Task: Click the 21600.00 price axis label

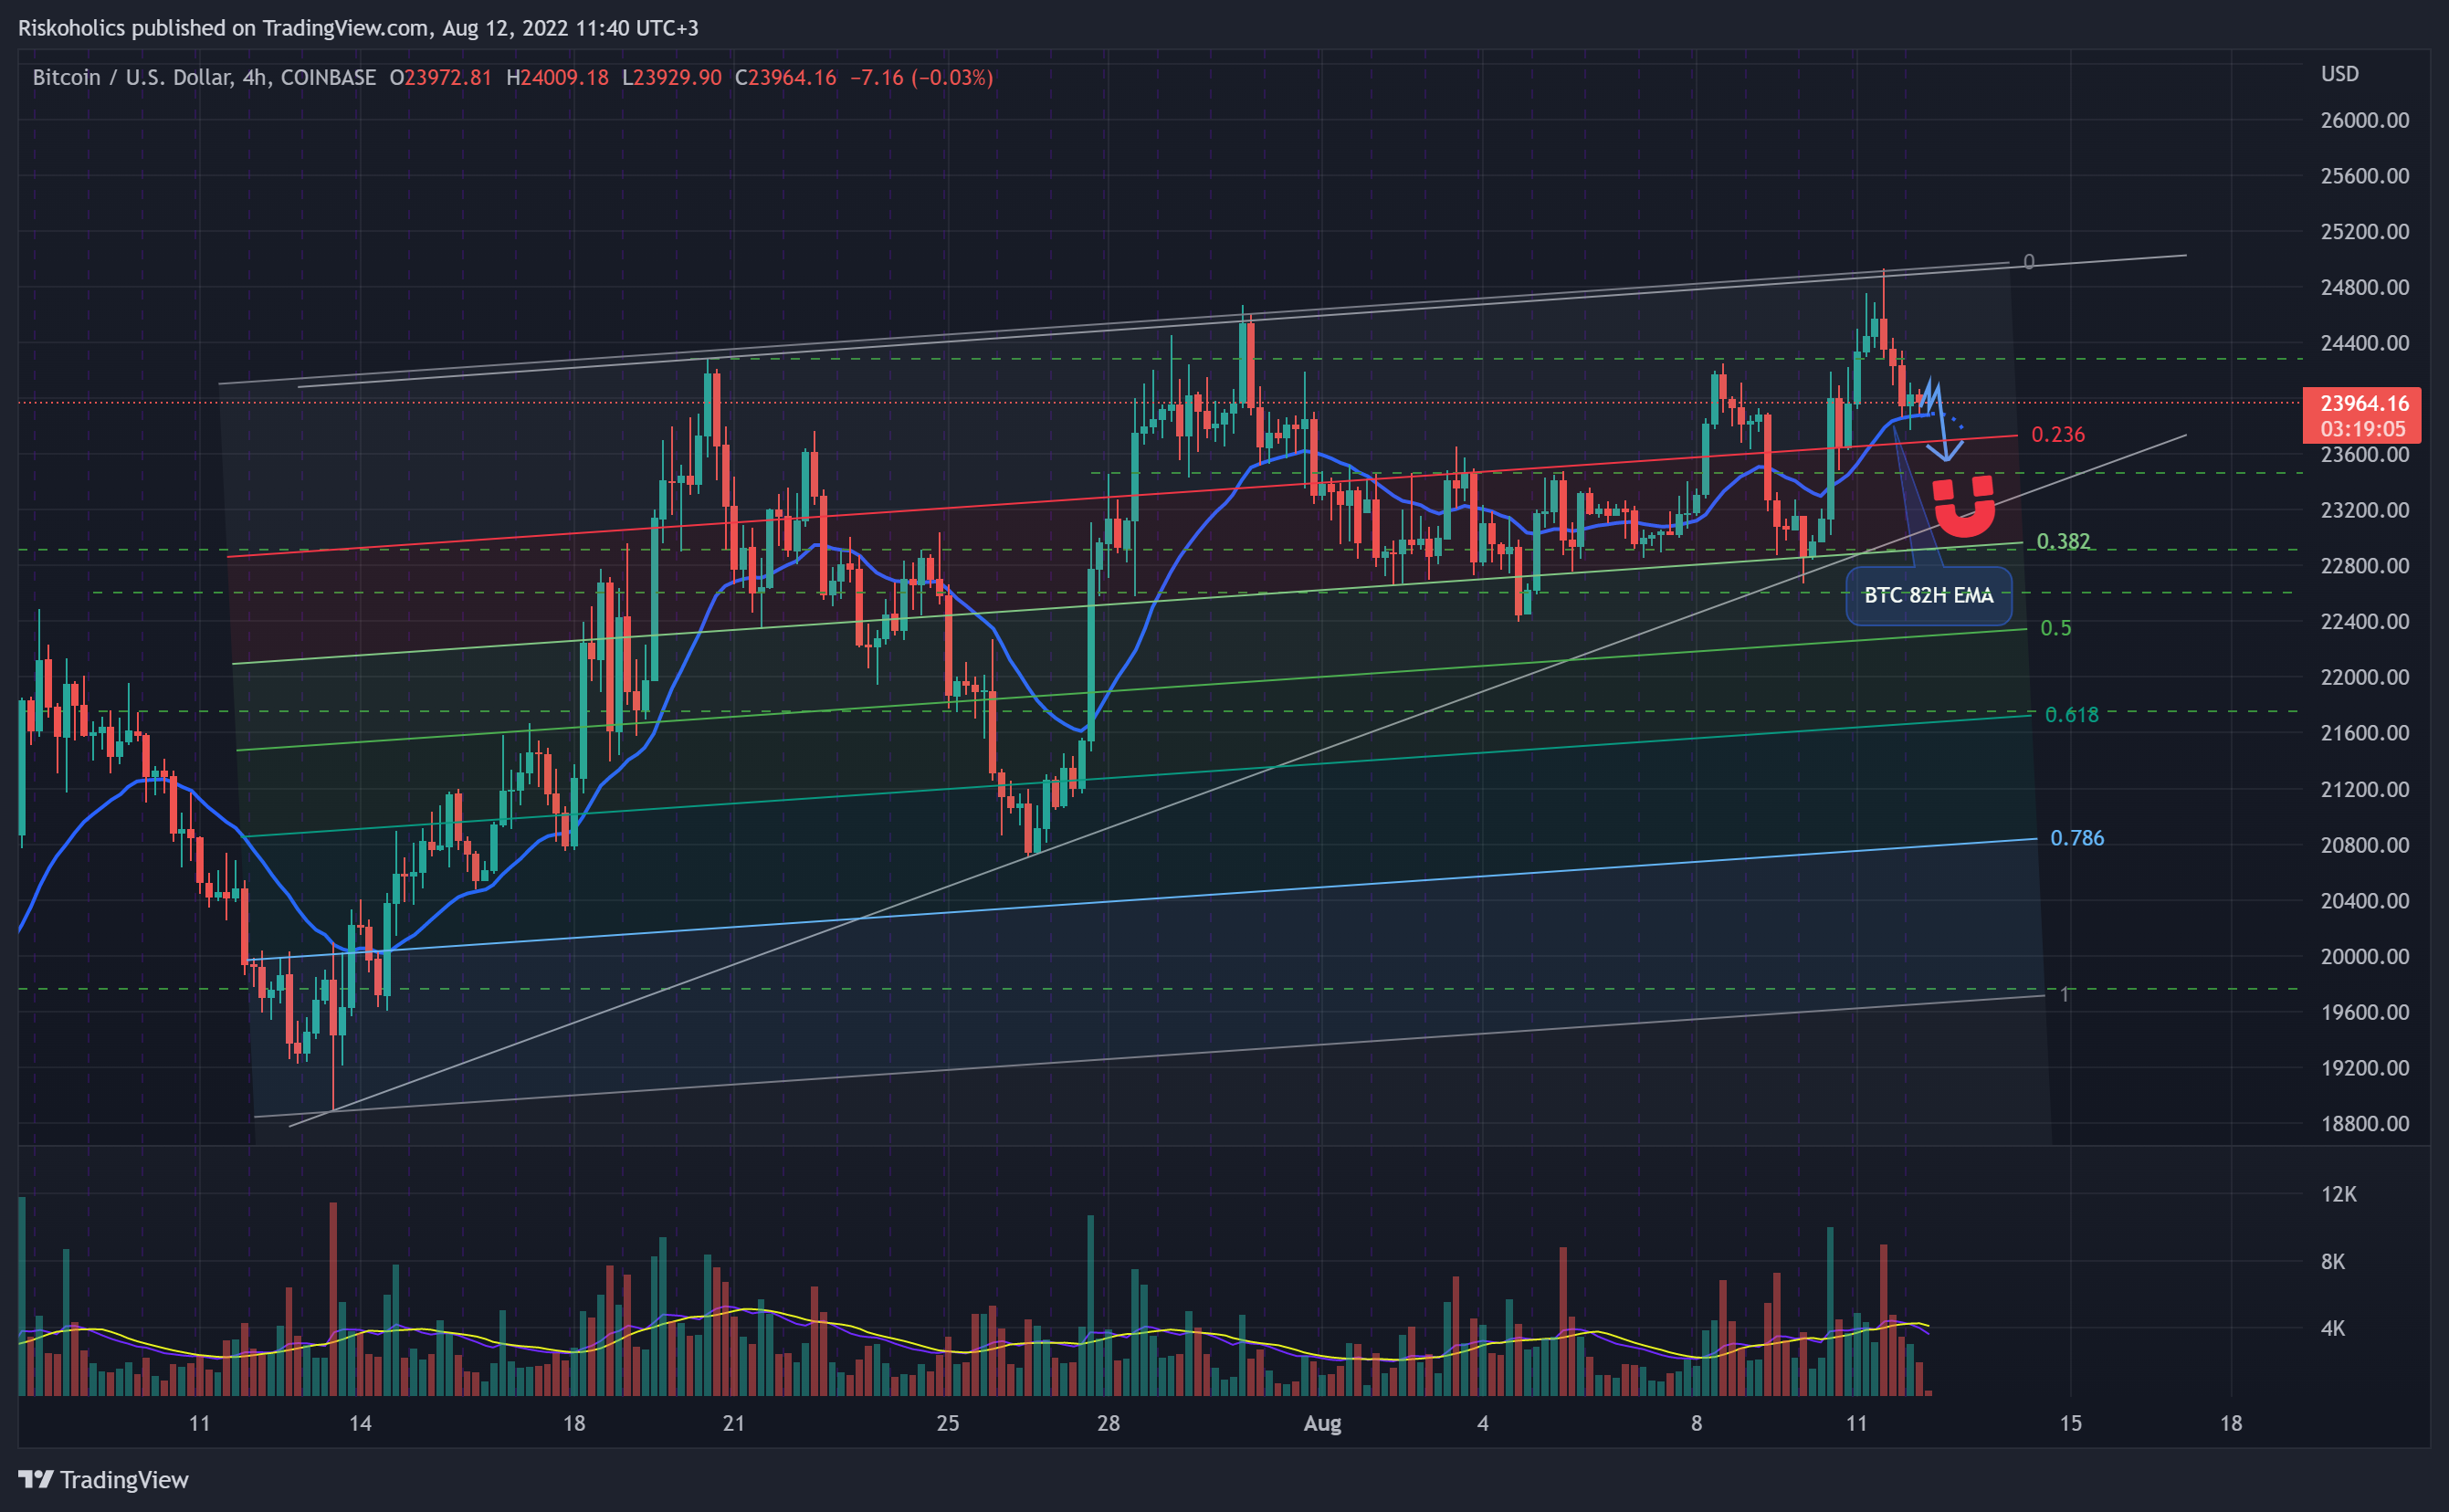Action: point(2364,733)
